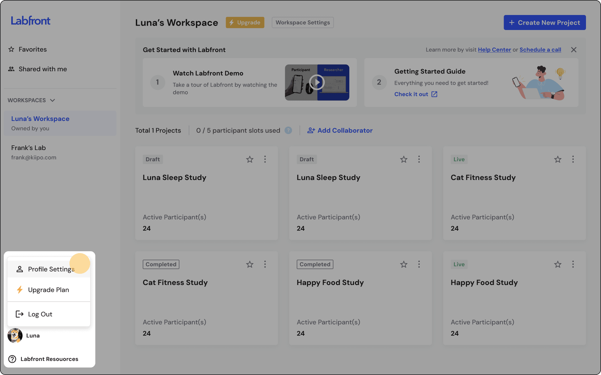Screen dimensions: 601x375
Task: Click Luna's avatar picture
Action: pos(15,336)
